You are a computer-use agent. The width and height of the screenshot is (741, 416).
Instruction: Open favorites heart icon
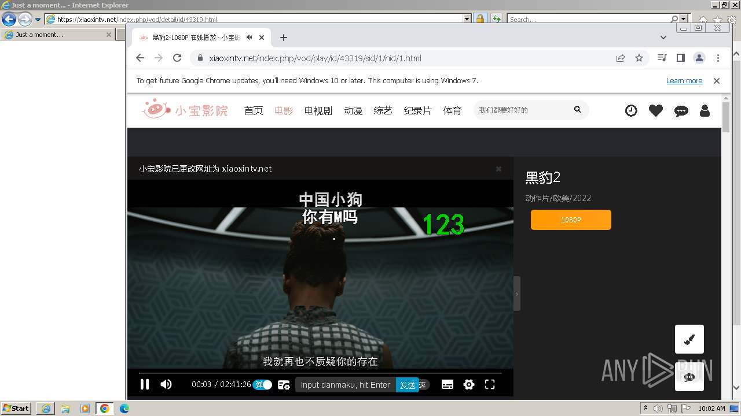point(656,110)
